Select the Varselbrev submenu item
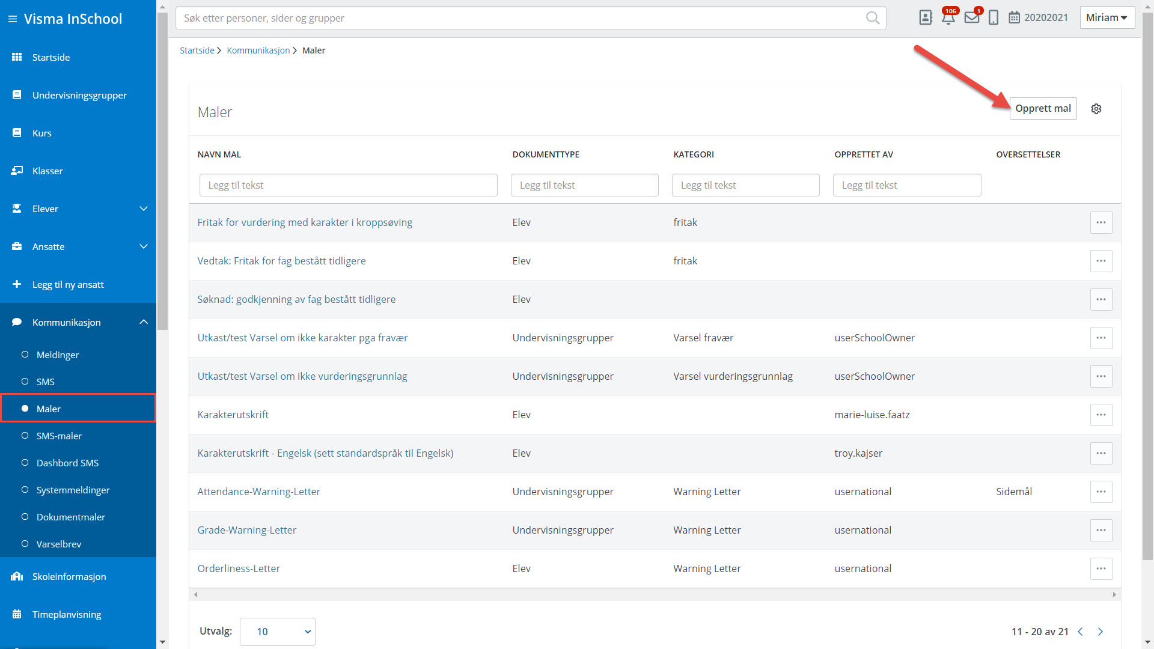Image resolution: width=1154 pixels, height=649 pixels. (x=59, y=544)
